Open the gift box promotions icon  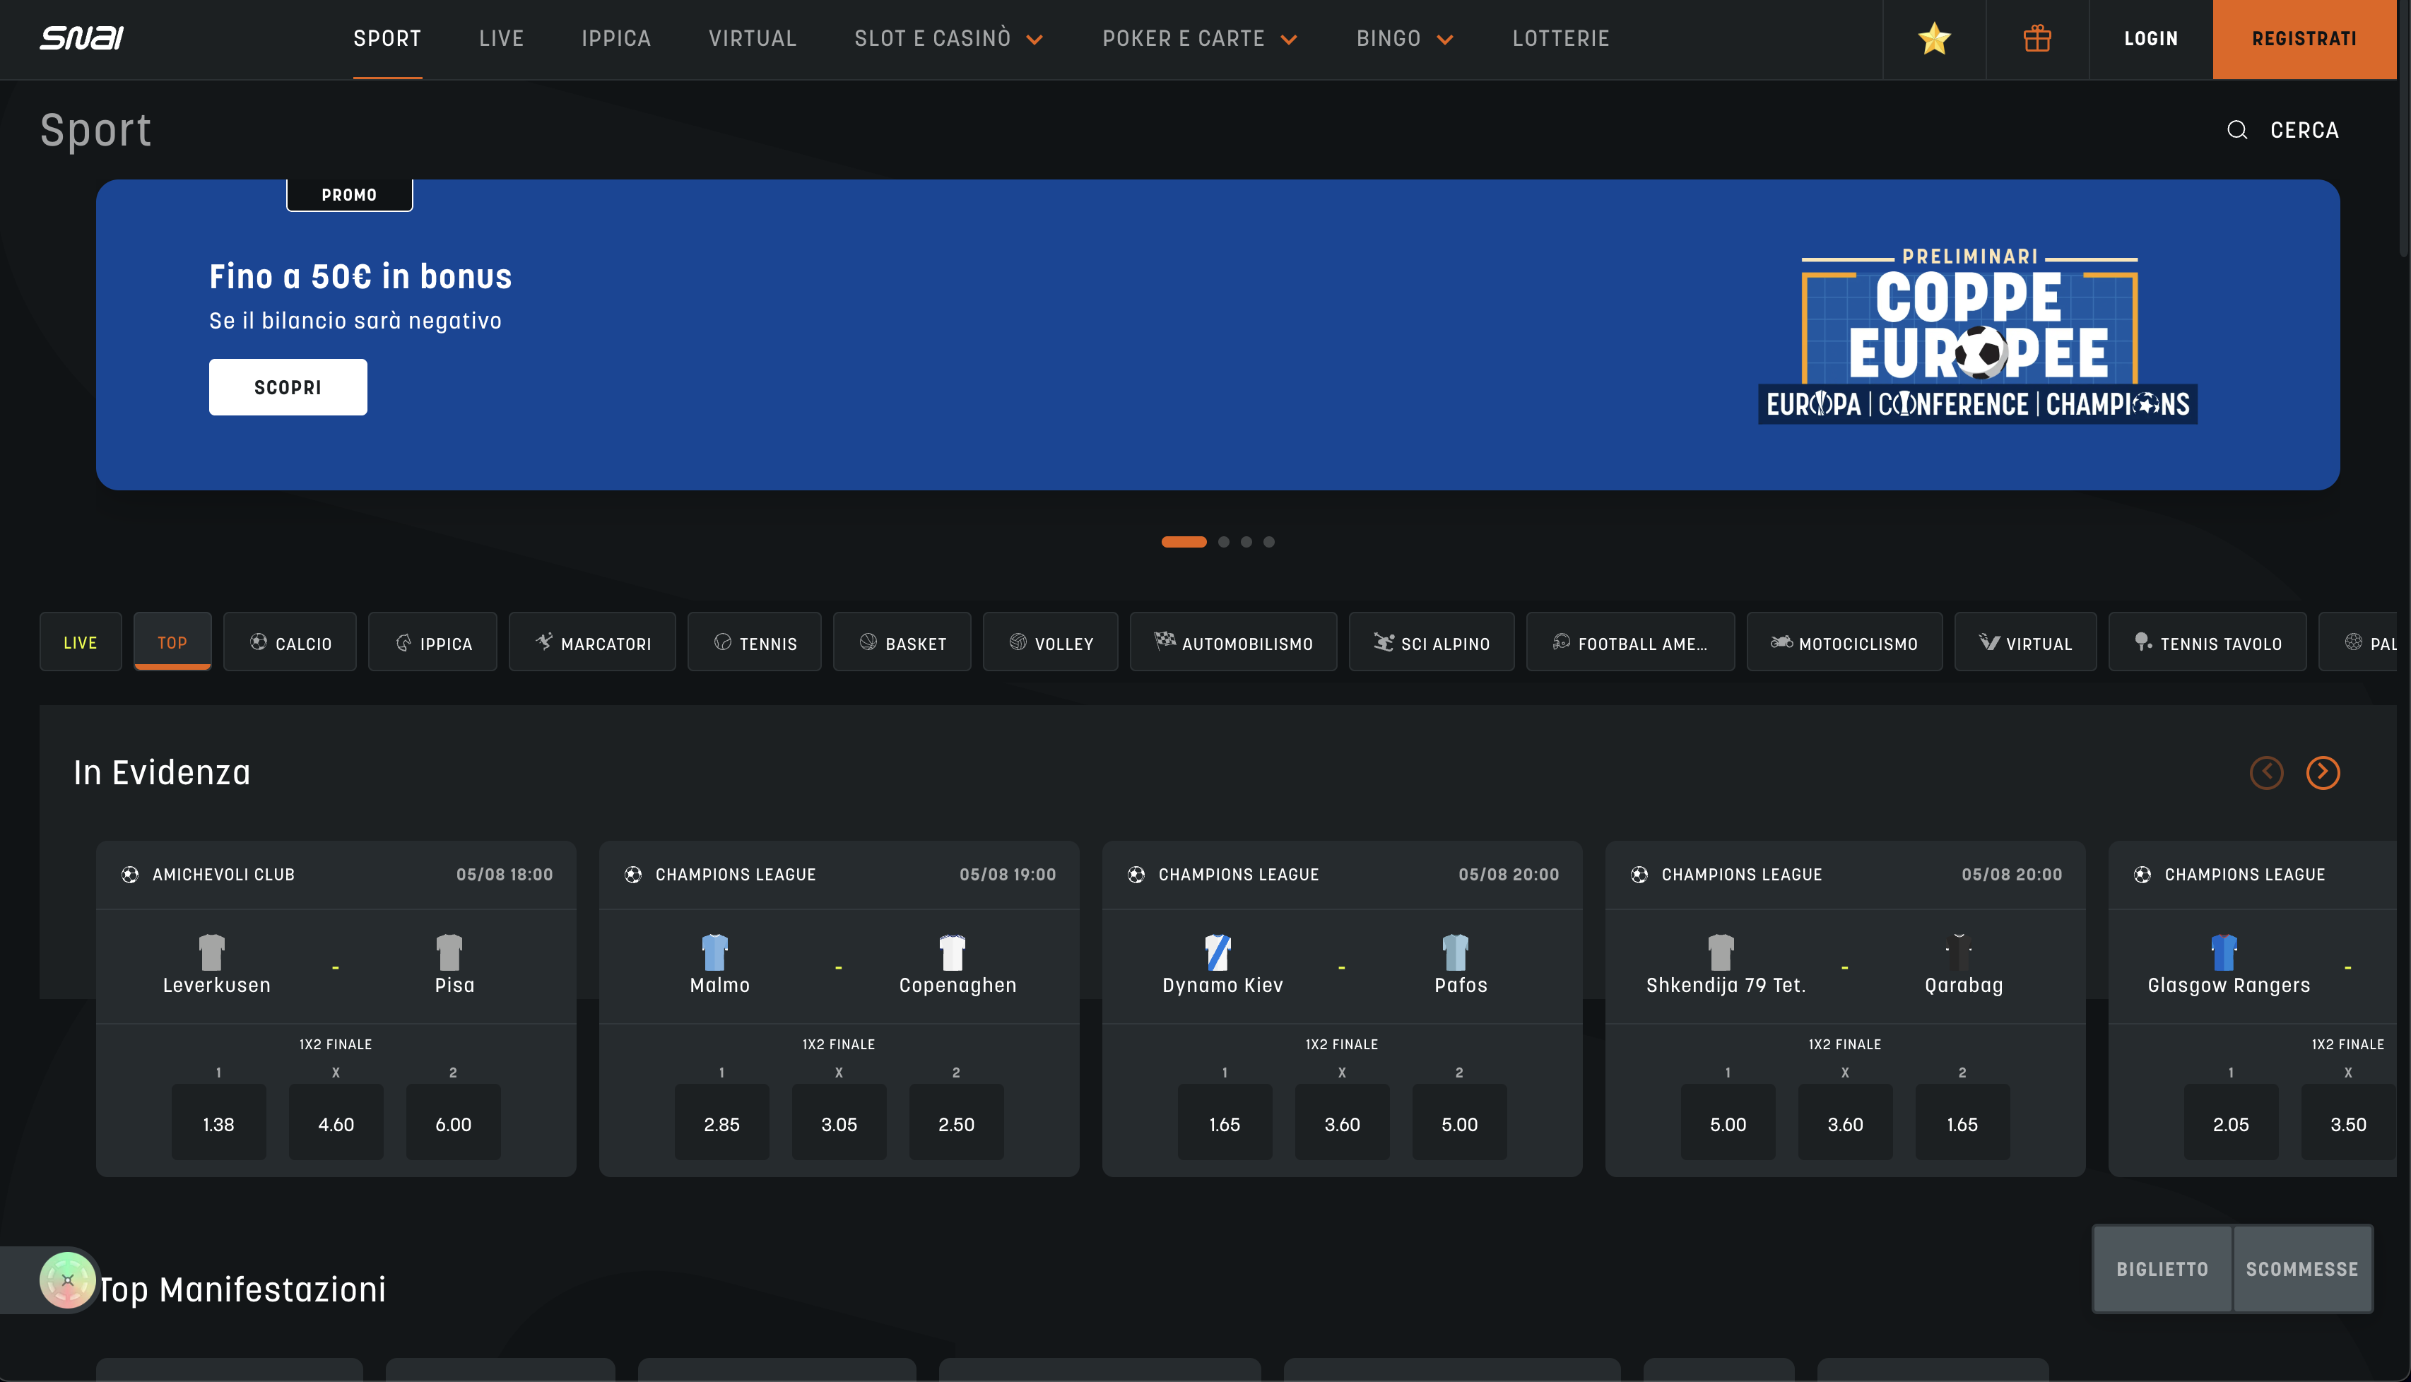[x=2037, y=39]
